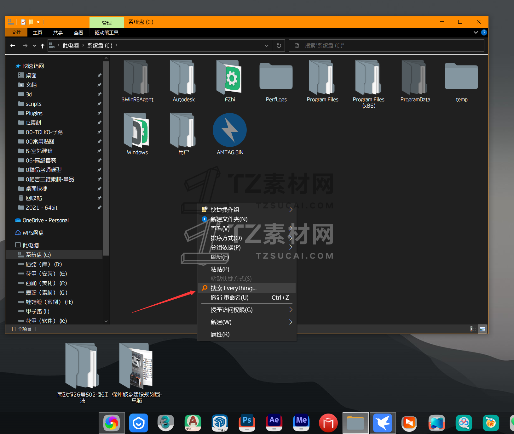Go back with the left arrow button
This screenshot has width=514, height=434.
13,46
